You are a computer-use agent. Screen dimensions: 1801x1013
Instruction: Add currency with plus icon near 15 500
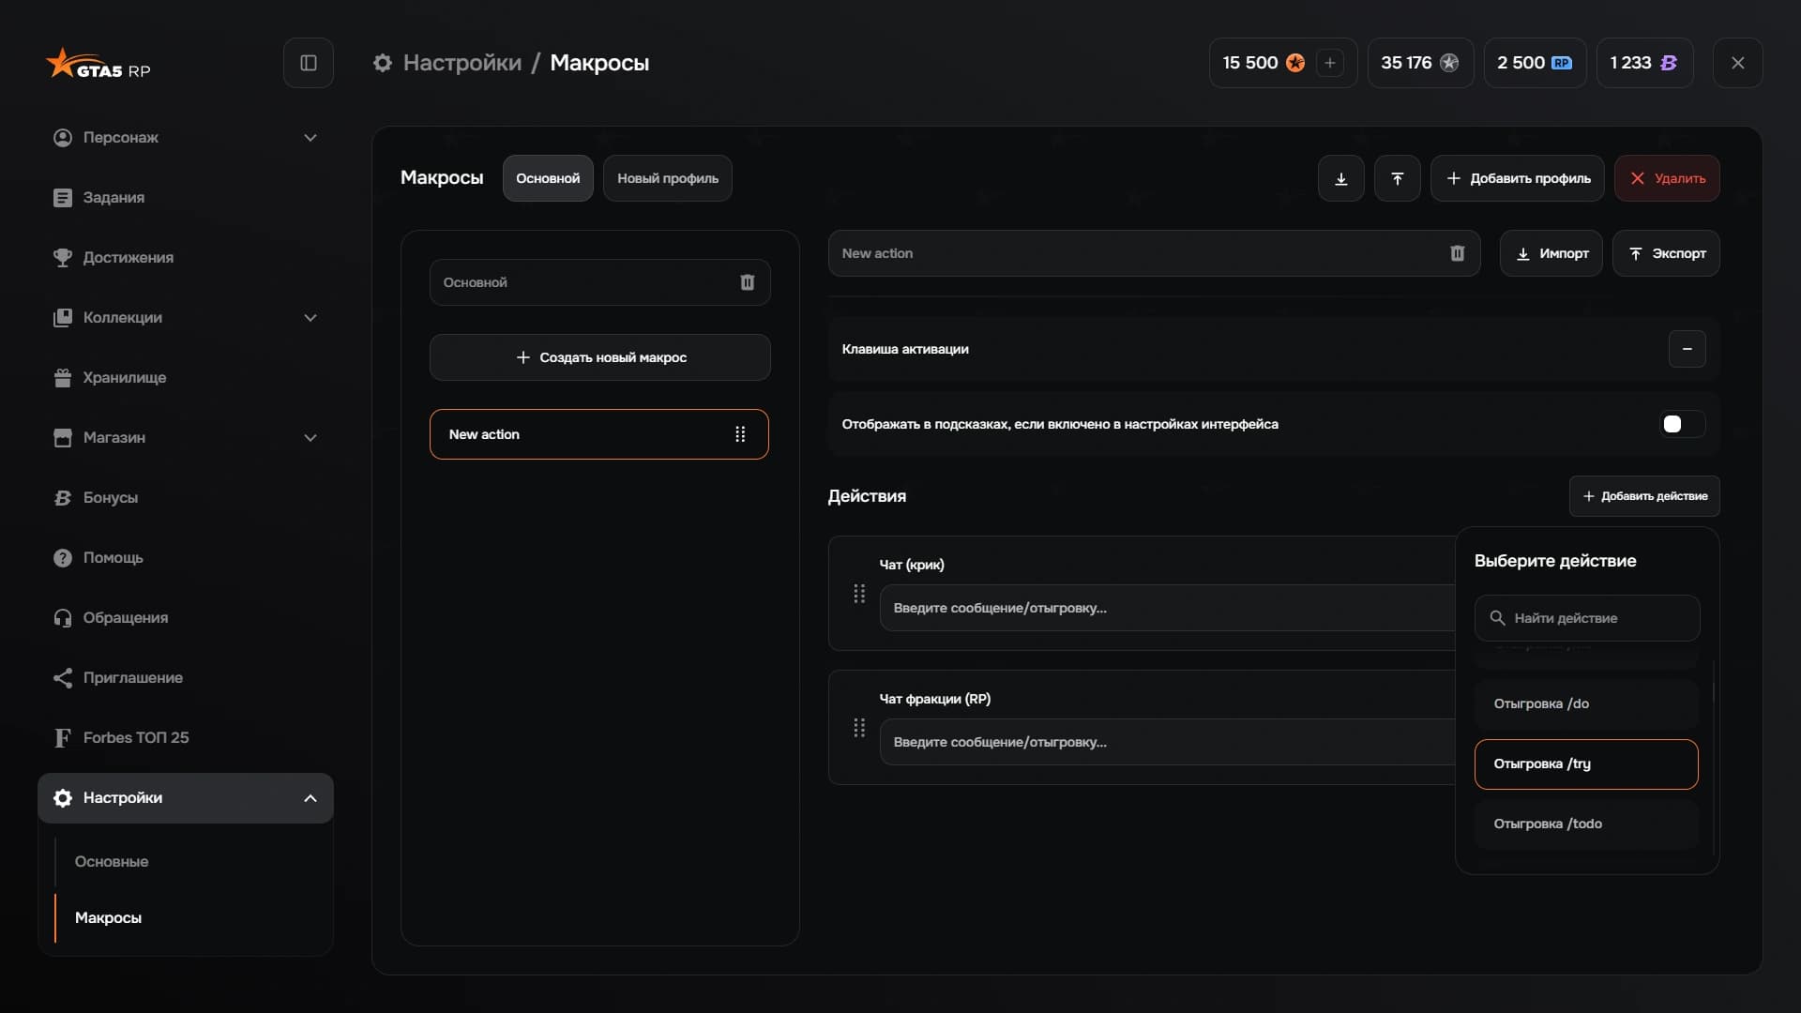coord(1330,63)
